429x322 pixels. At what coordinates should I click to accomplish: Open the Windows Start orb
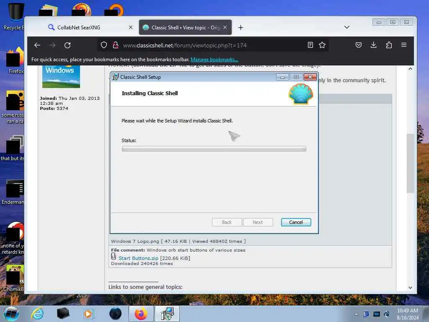pyautogui.click(x=11, y=314)
